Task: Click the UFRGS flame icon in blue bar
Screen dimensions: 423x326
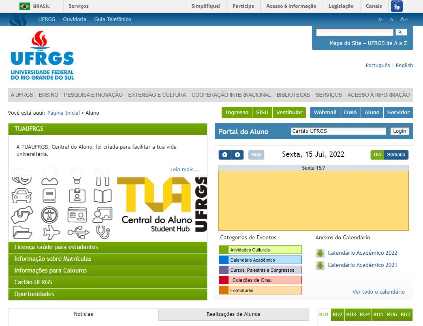Action: (18, 20)
